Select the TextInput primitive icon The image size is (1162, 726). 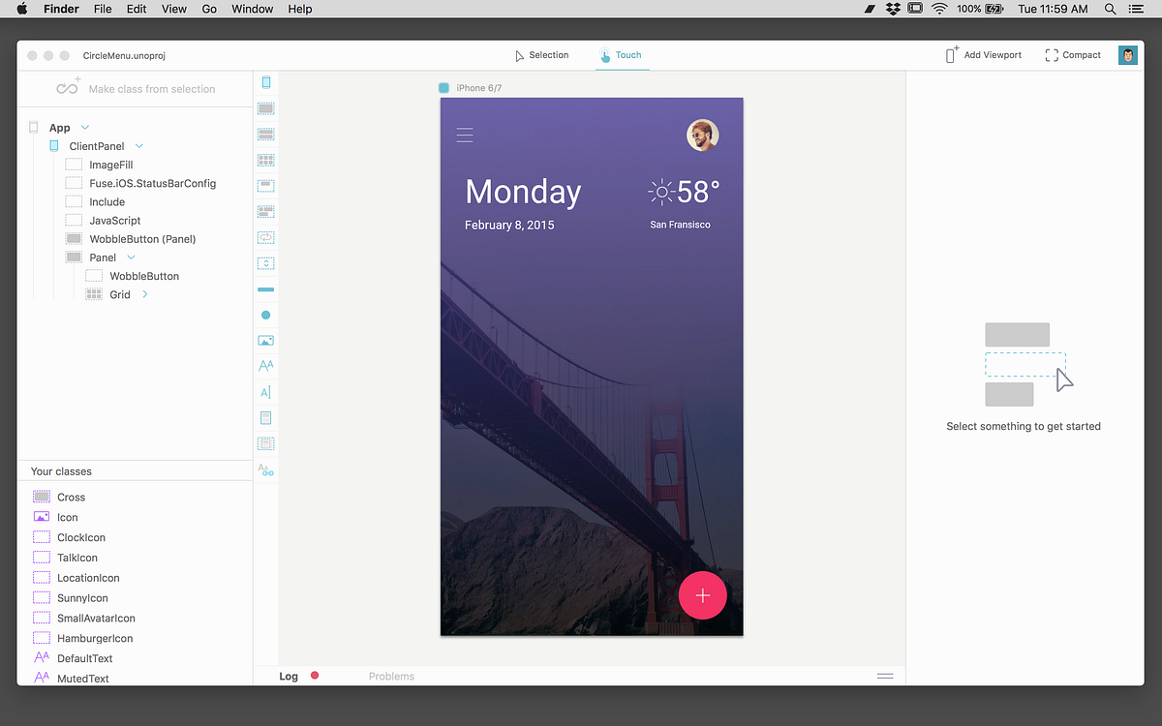pyautogui.click(x=265, y=392)
